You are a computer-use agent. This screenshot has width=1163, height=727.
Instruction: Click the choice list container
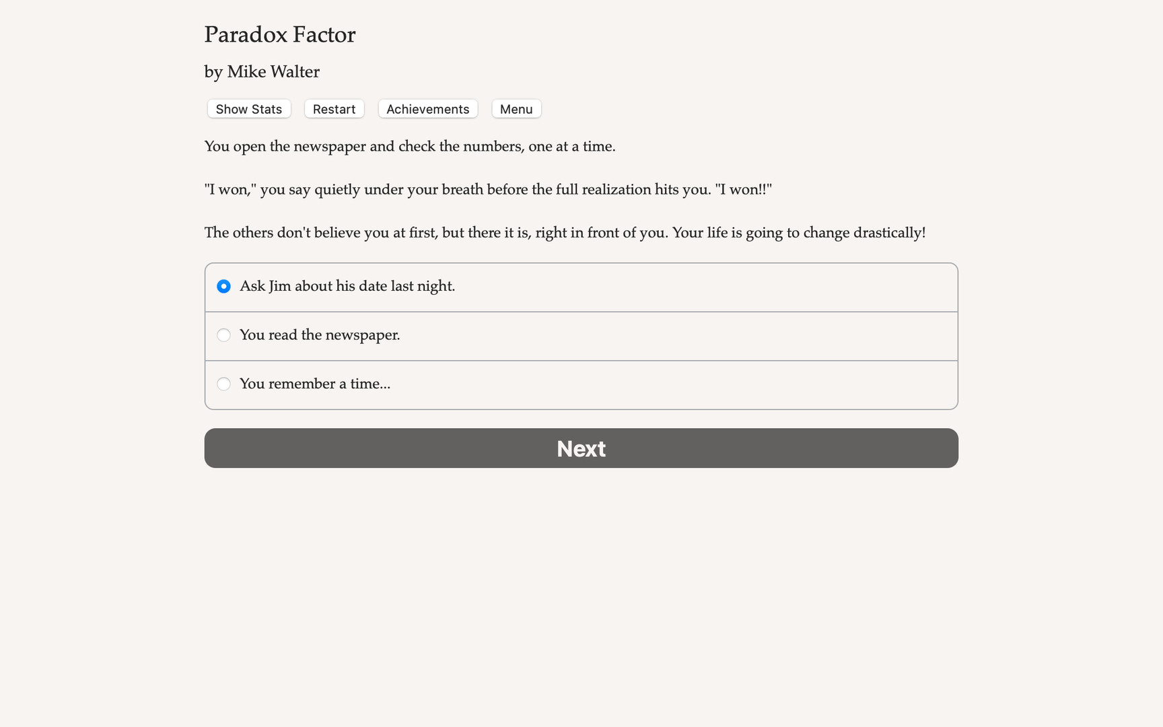(581, 336)
